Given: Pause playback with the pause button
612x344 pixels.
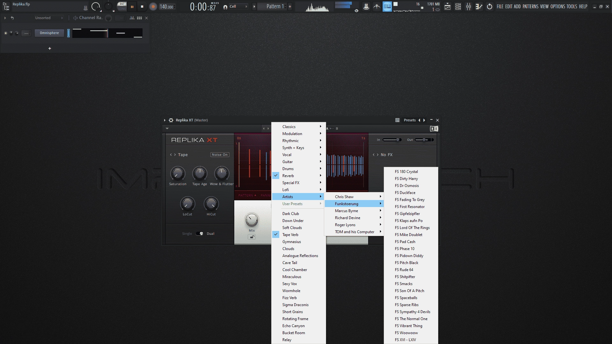Looking at the screenshot, I should (132, 6).
